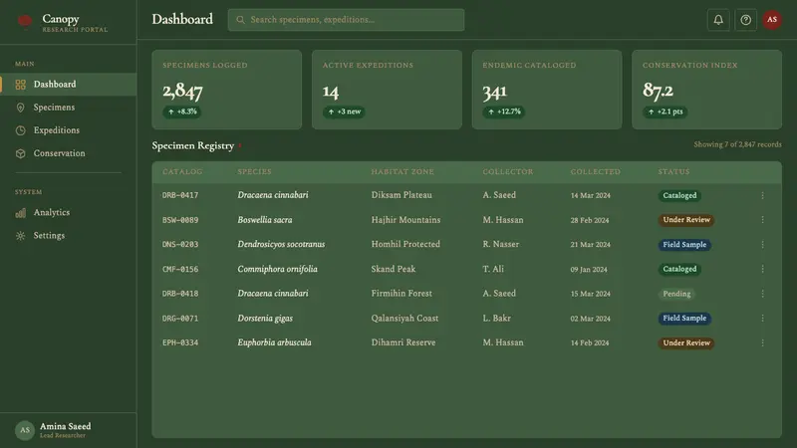Click the up arrow in the +3 new badge
The height and width of the screenshot is (448, 797).
click(x=331, y=112)
